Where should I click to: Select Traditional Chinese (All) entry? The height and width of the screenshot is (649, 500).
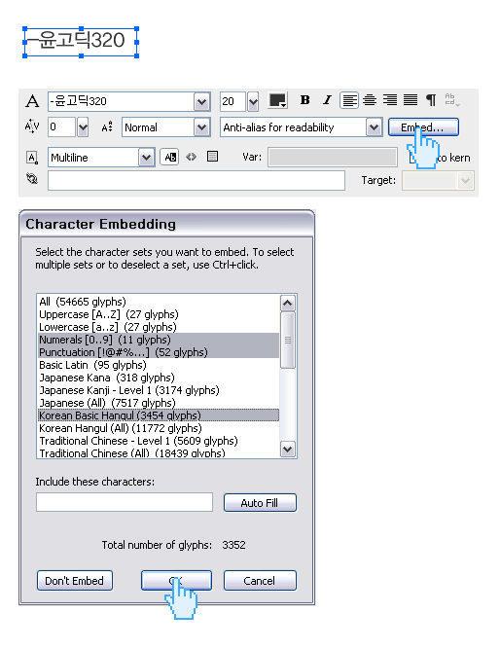(x=159, y=452)
